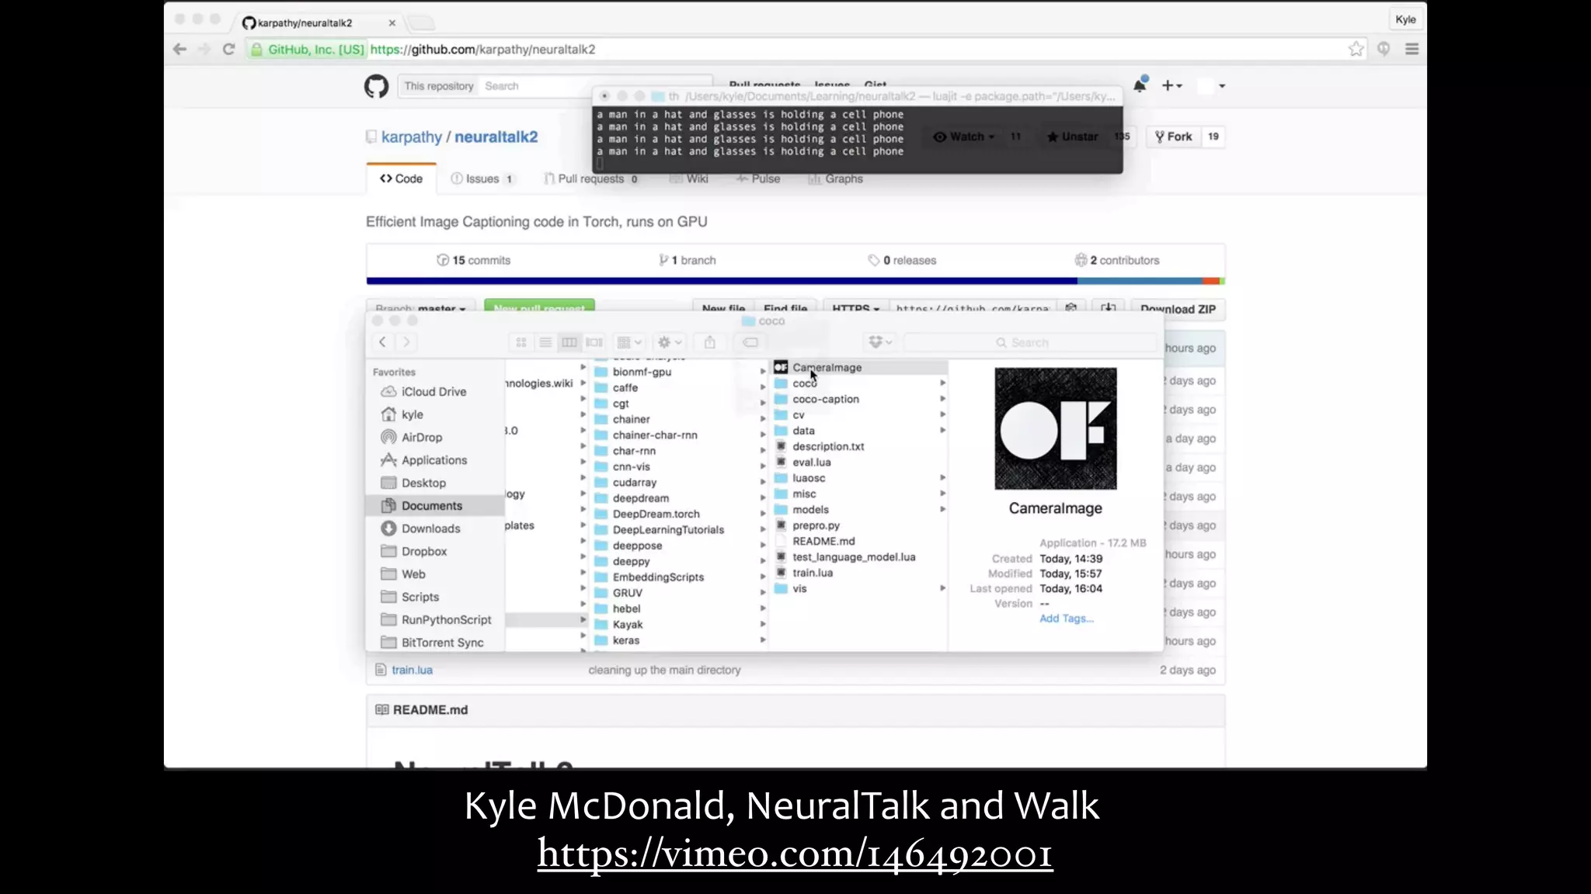Click the GitHub octocat logo
The width and height of the screenshot is (1591, 894).
(377, 86)
